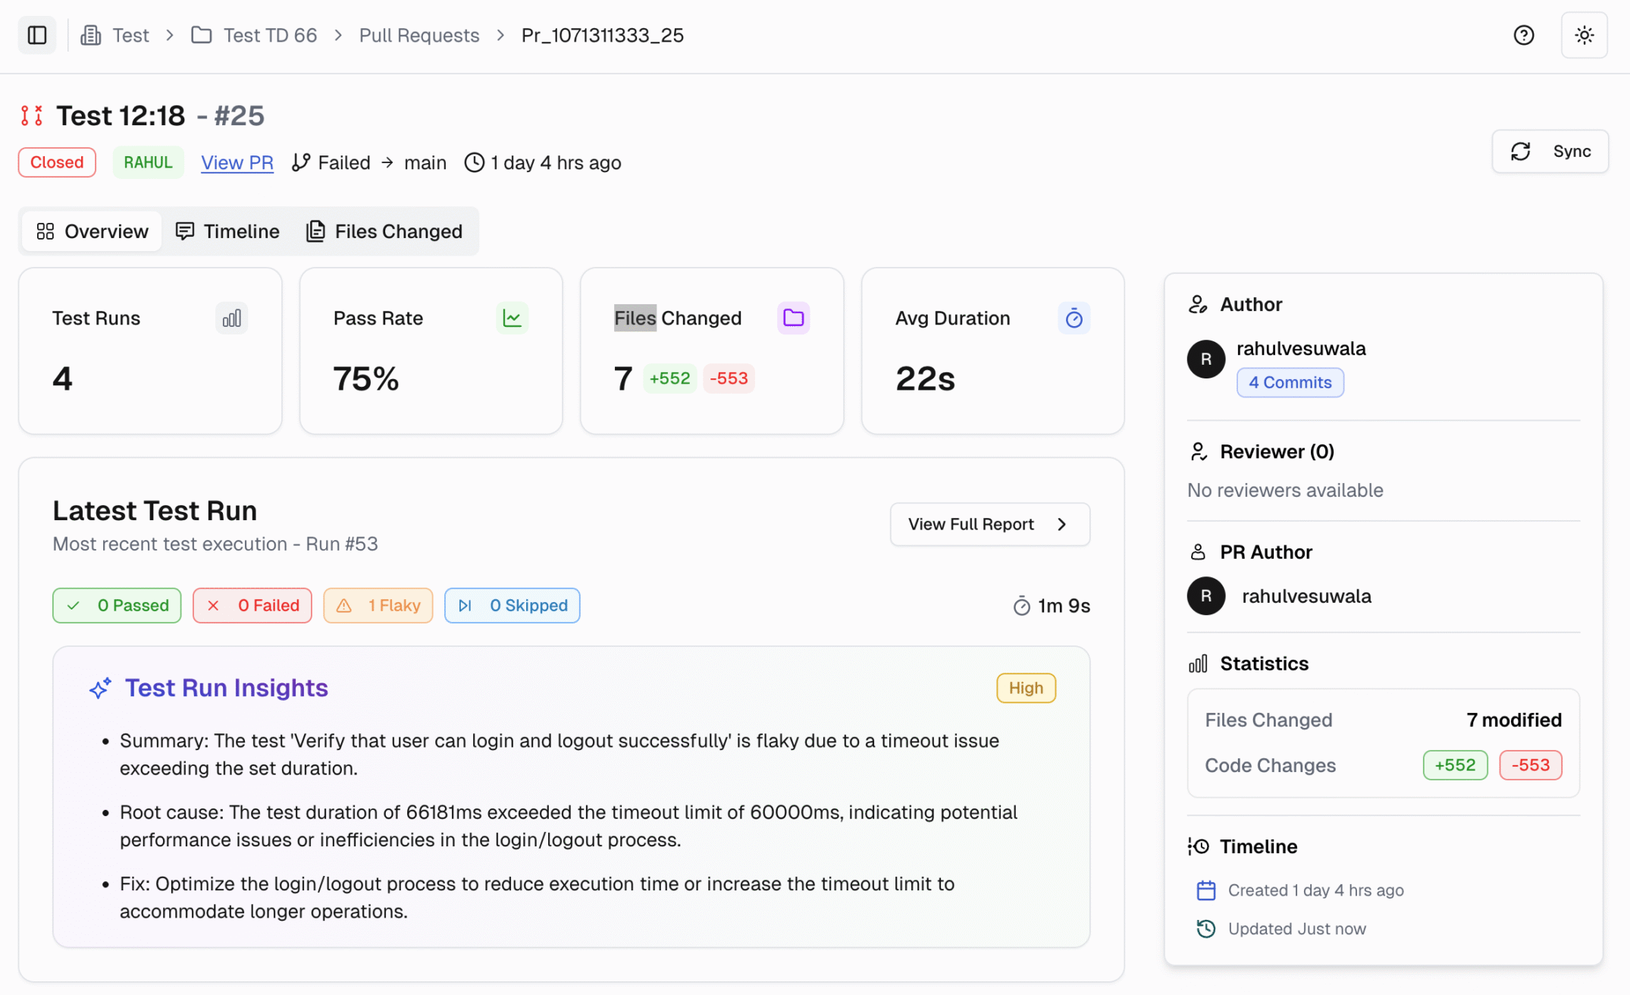Click the Test Runs bar chart icon
1630x995 pixels.
click(231, 318)
